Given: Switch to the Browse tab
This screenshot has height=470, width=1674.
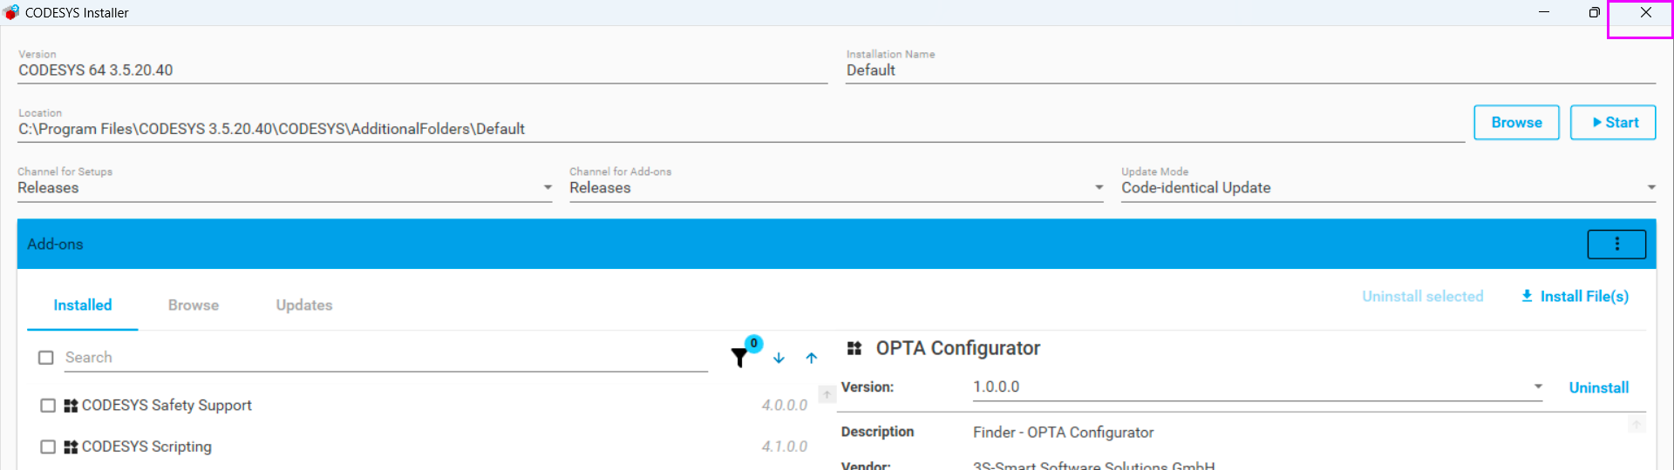Looking at the screenshot, I should pyautogui.click(x=194, y=305).
